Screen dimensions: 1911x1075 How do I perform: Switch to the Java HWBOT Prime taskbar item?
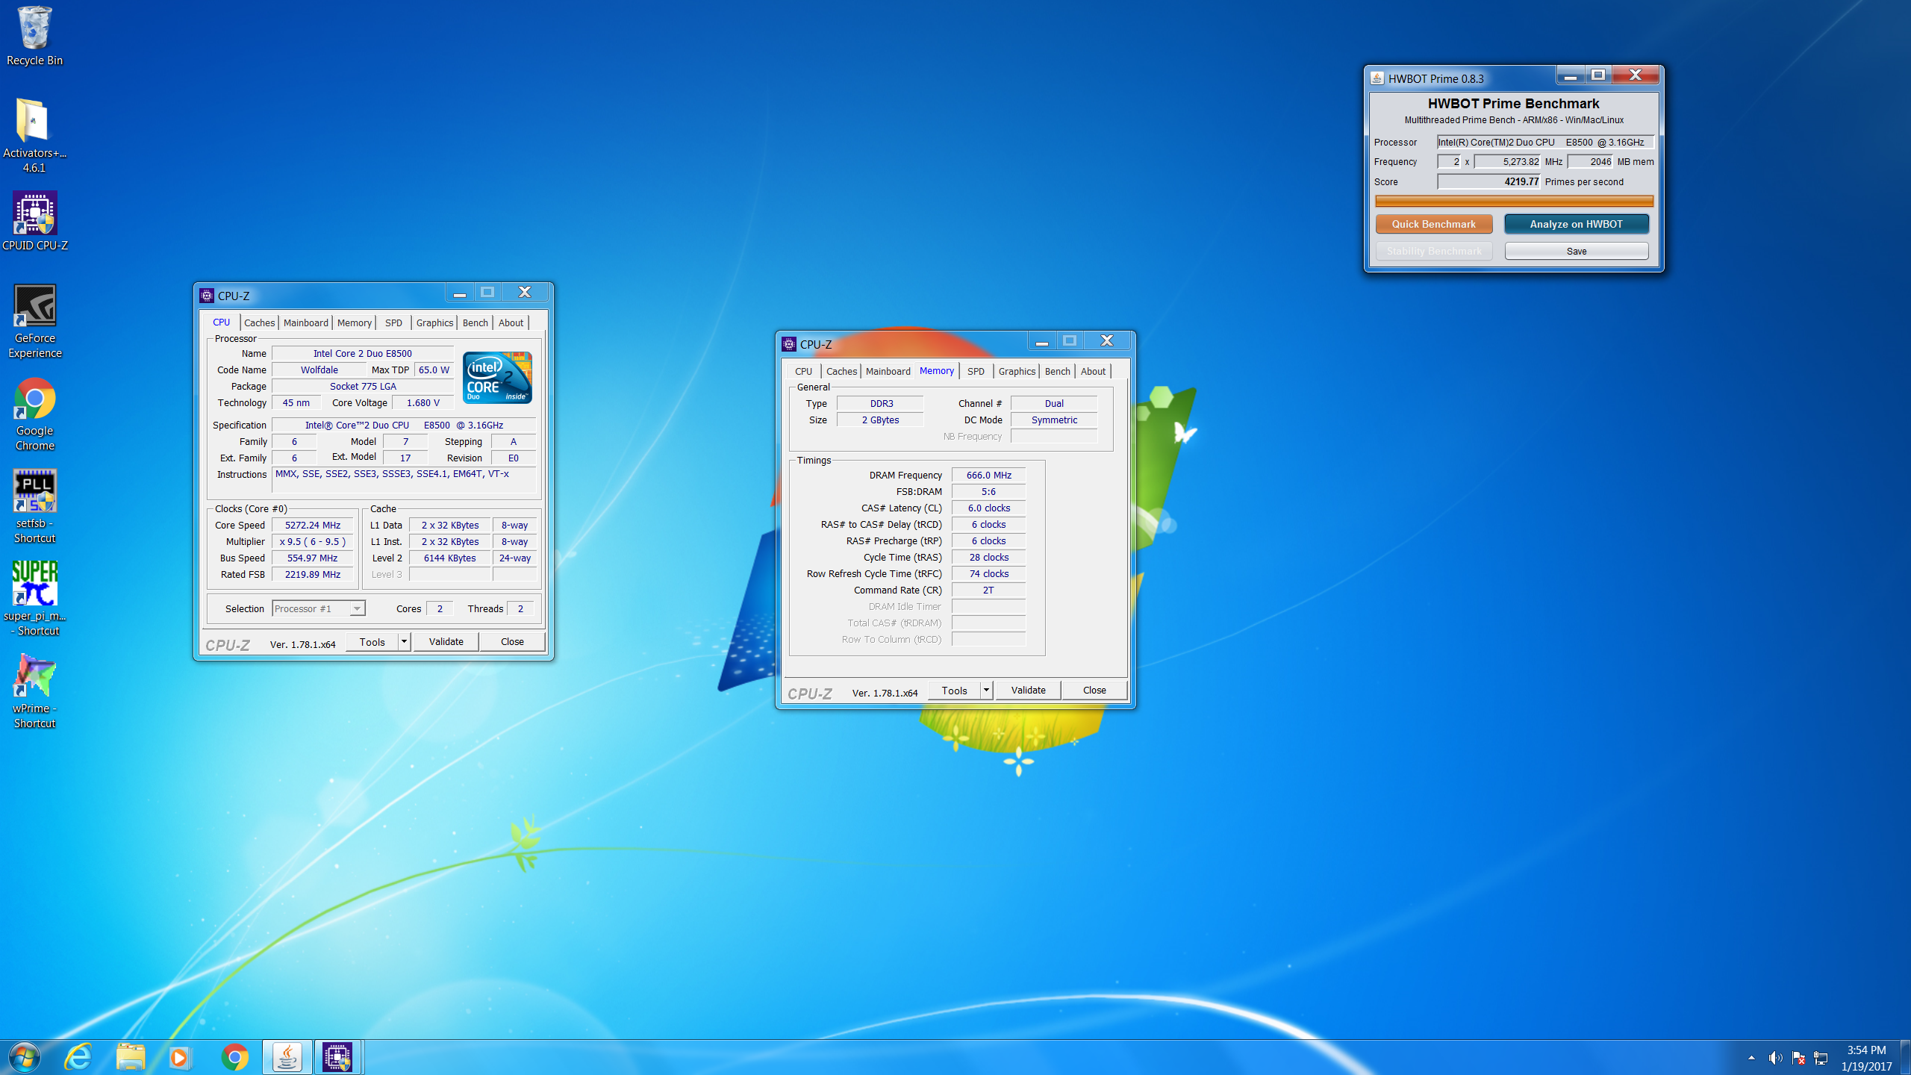(287, 1057)
